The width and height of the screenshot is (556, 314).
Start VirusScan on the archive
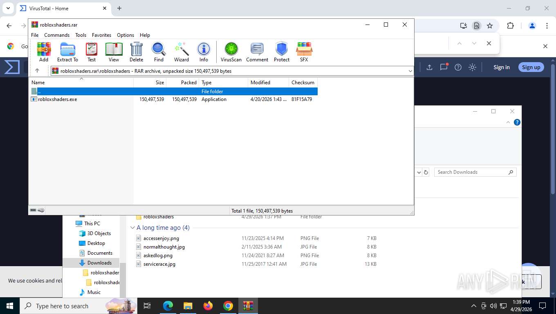[x=231, y=52]
